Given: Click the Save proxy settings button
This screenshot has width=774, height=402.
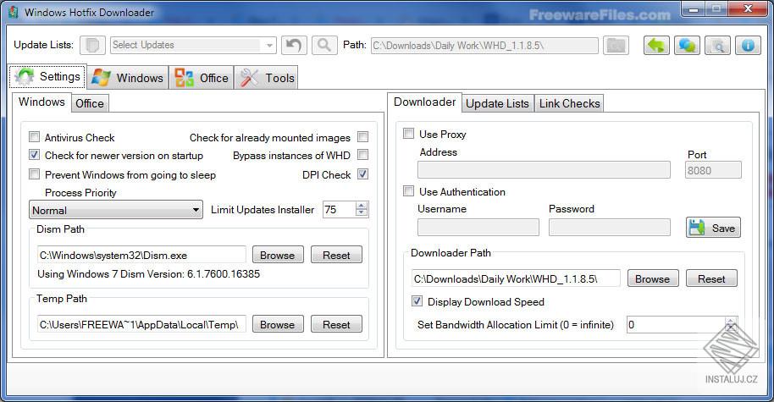Looking at the screenshot, I should [x=713, y=228].
